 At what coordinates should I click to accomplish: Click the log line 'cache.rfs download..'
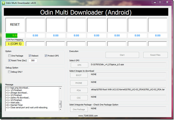[18, 98]
